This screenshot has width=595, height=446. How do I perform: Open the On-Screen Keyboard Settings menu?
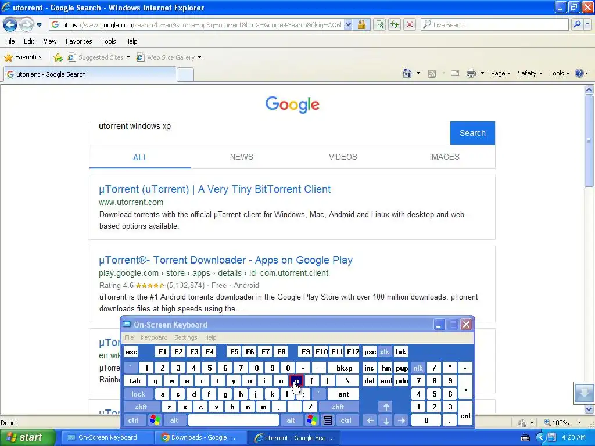[x=185, y=337]
